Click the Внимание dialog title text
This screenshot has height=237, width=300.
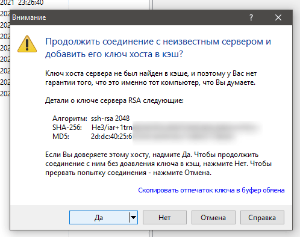29,17
